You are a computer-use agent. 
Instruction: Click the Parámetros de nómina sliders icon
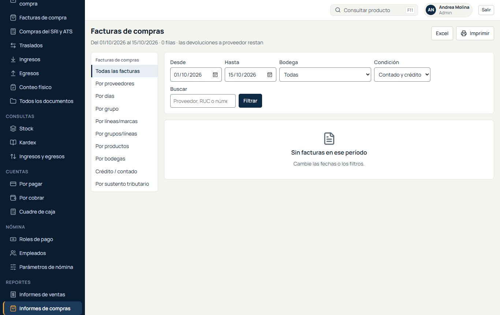click(x=13, y=267)
